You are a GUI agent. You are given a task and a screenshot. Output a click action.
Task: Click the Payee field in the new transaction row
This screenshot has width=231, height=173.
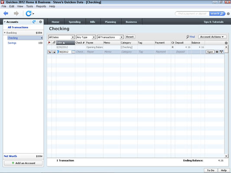pyautogui.click(x=94, y=52)
